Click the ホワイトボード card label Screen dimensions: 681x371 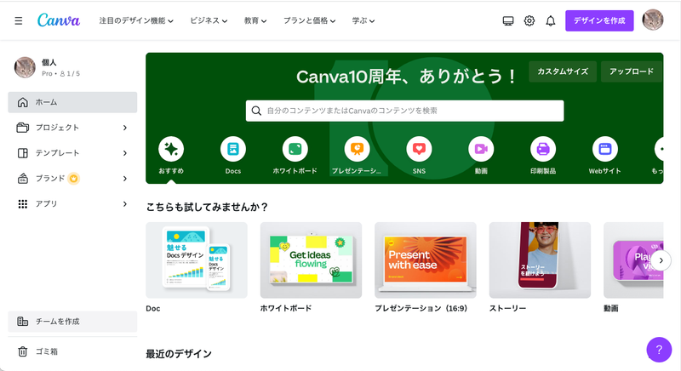(x=286, y=308)
